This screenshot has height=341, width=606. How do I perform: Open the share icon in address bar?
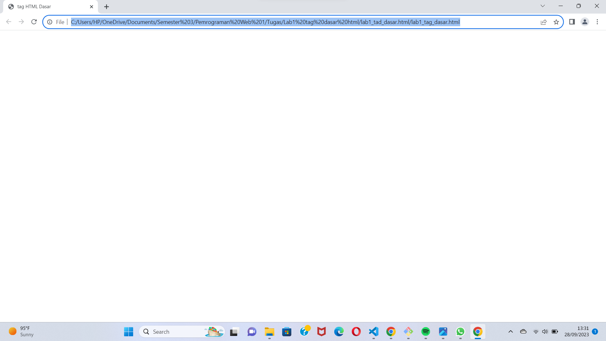(544, 22)
